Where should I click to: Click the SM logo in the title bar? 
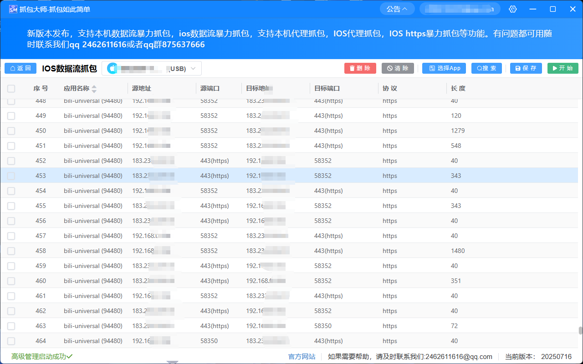coord(13,8)
